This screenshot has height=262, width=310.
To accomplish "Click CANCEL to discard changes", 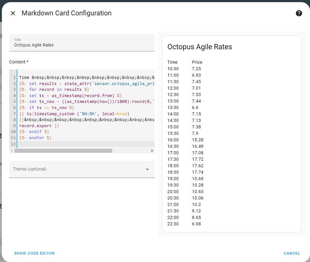I will pos(292,253).
